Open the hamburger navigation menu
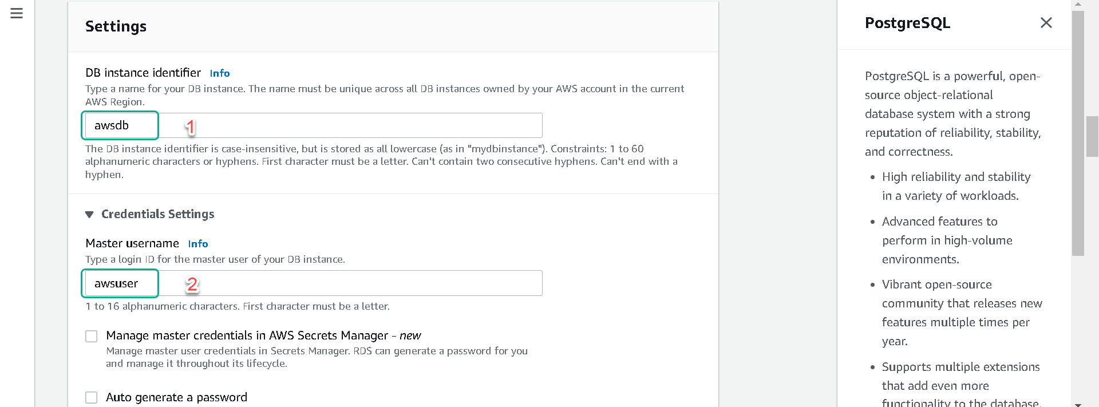This screenshot has width=1099, height=407. tap(17, 13)
